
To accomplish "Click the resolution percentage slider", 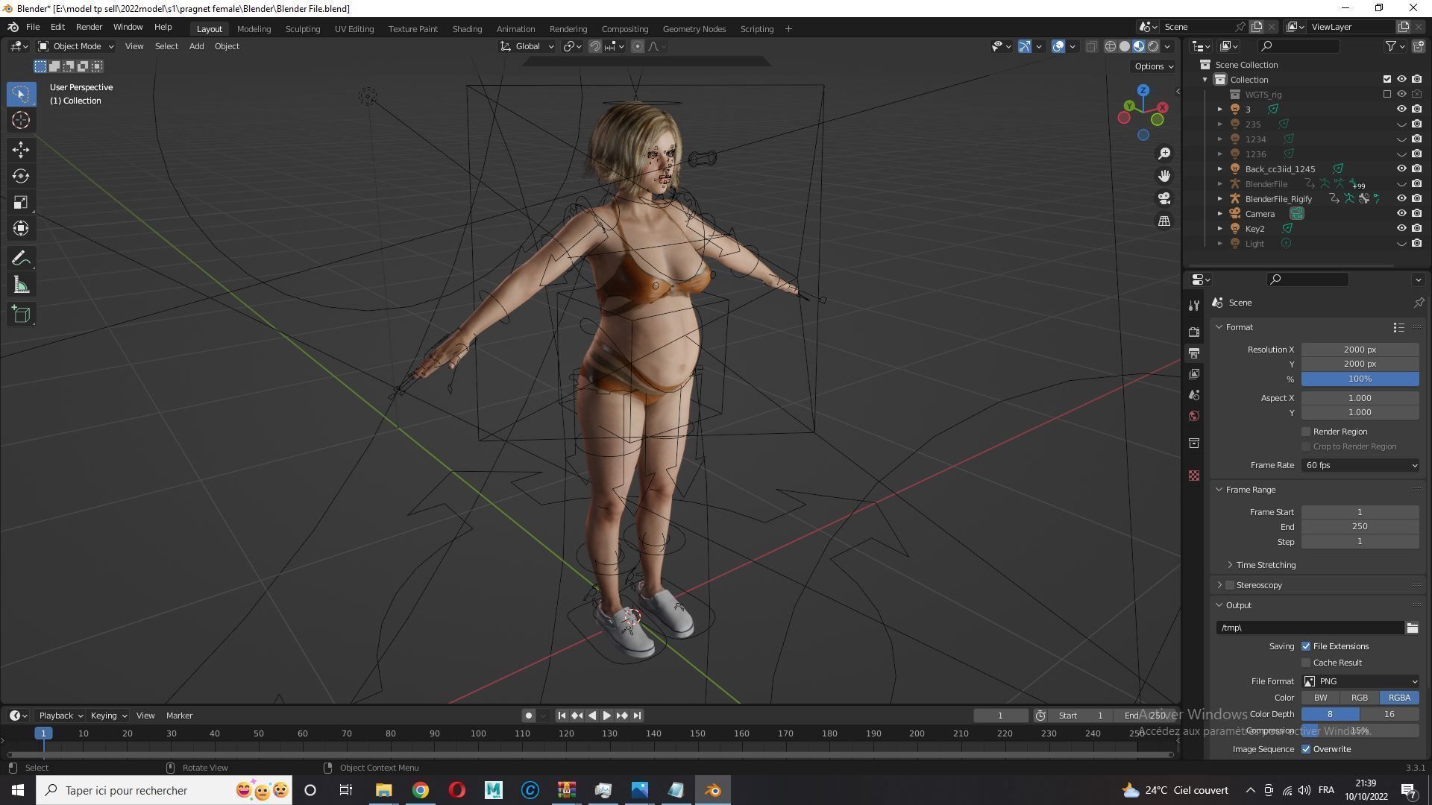I will pyautogui.click(x=1360, y=379).
